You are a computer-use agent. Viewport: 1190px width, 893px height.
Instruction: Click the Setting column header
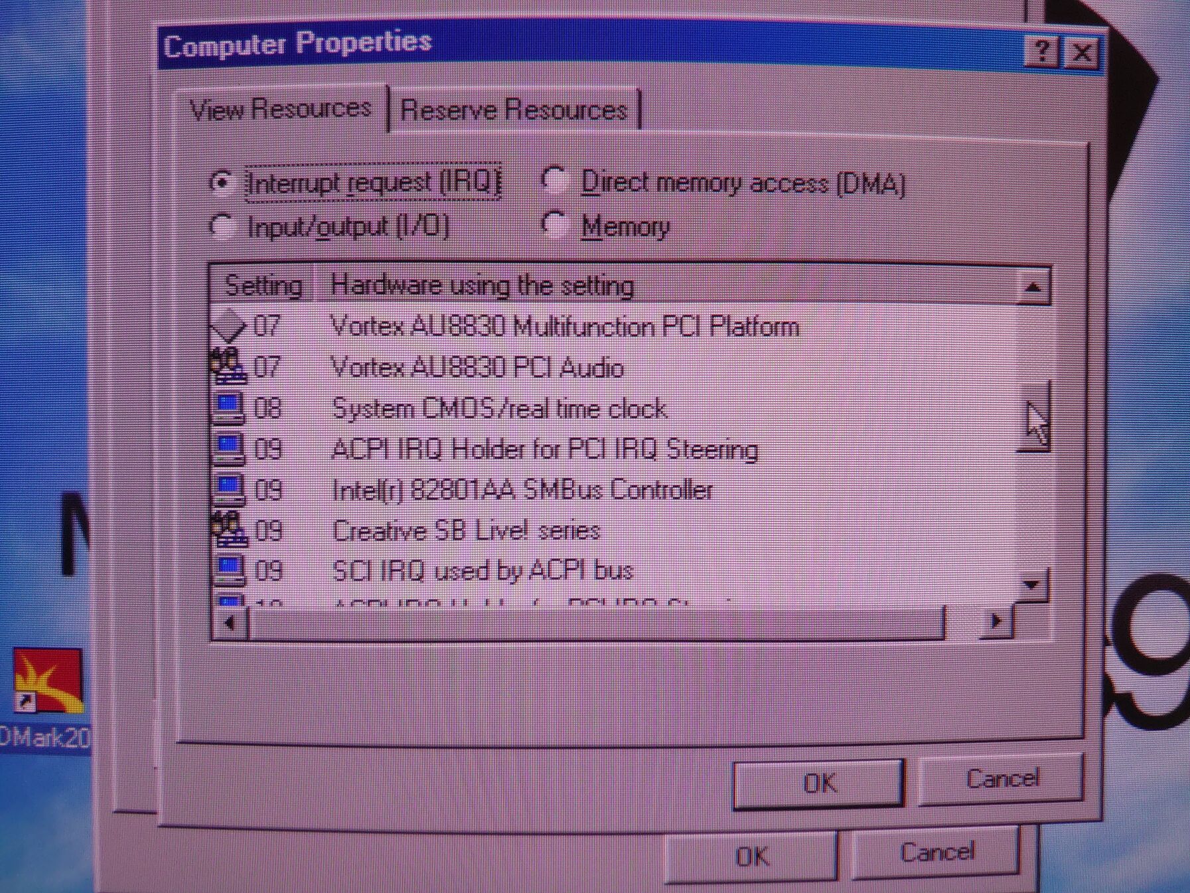coord(263,285)
